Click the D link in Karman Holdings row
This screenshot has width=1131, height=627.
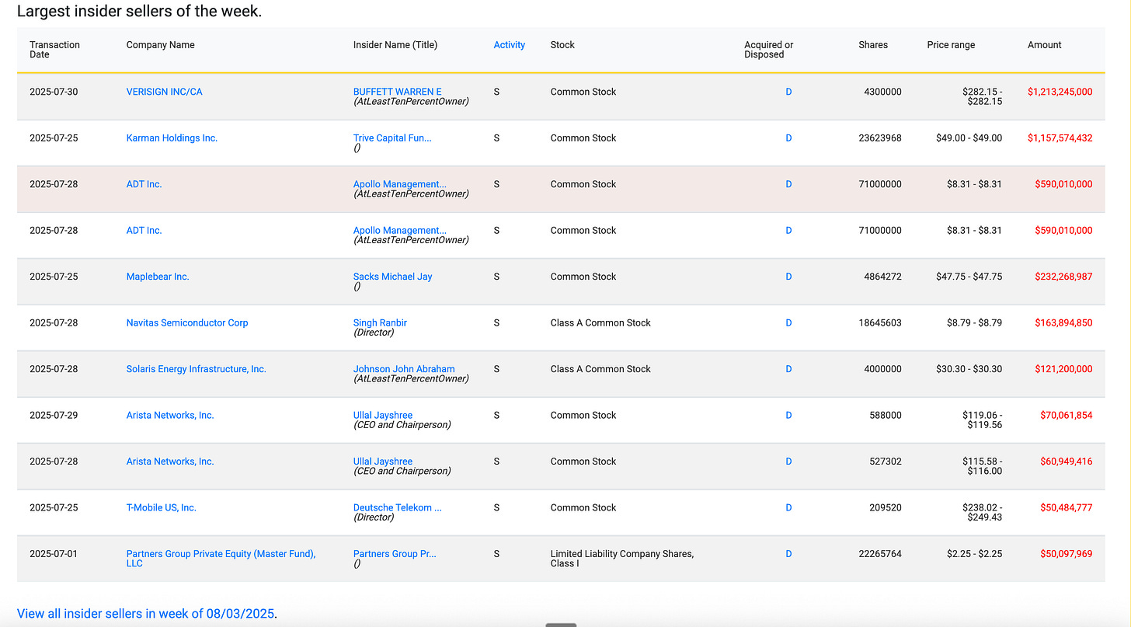pyautogui.click(x=788, y=138)
